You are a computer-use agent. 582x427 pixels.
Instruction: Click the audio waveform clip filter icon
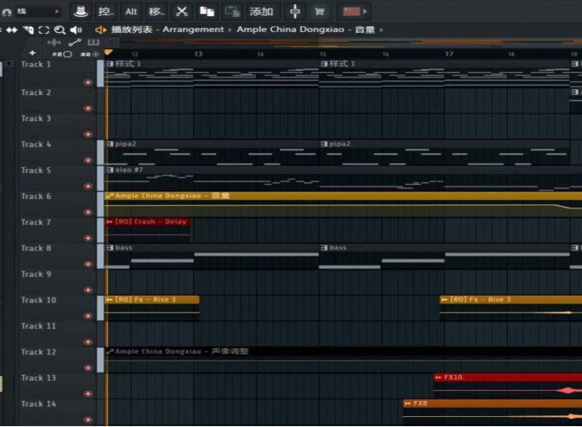pos(54,42)
